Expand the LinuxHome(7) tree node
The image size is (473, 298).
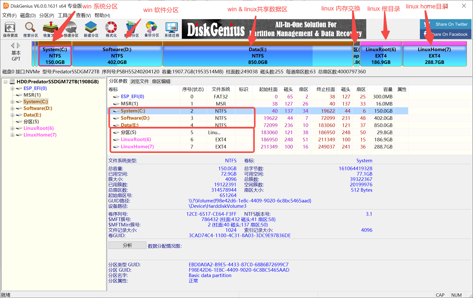click(12, 135)
